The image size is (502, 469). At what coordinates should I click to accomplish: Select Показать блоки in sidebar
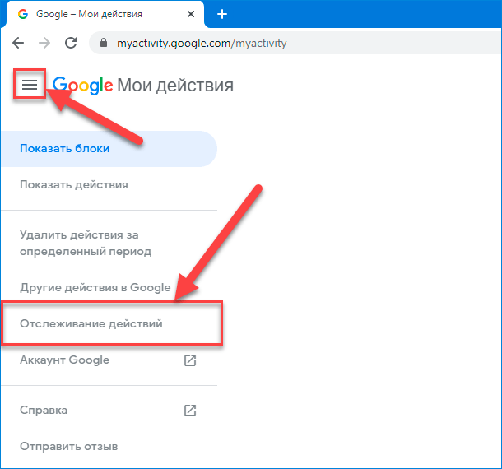tap(65, 149)
